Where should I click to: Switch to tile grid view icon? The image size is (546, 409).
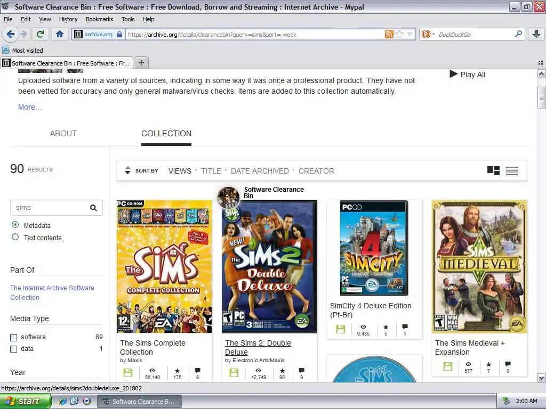(493, 170)
